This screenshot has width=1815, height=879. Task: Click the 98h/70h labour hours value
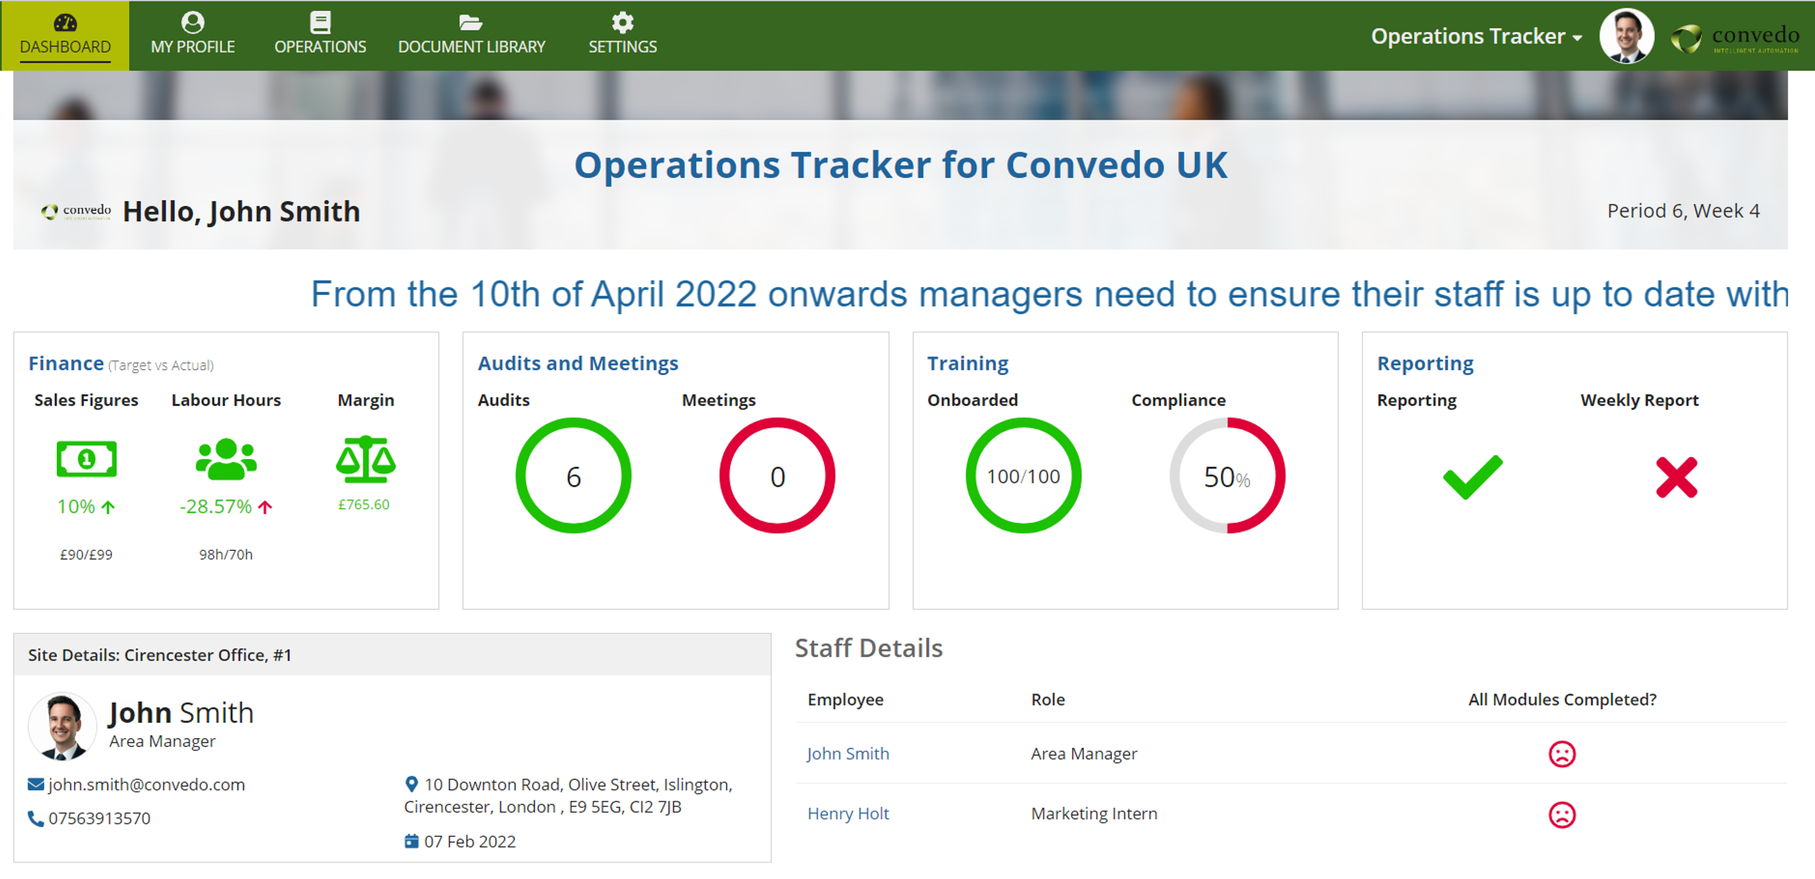click(x=225, y=554)
